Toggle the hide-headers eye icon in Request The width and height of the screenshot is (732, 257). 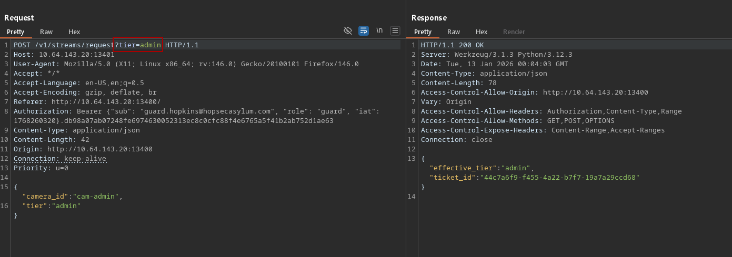pyautogui.click(x=347, y=31)
